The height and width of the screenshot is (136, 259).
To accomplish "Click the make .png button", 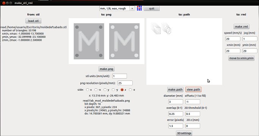I will [107, 69].
